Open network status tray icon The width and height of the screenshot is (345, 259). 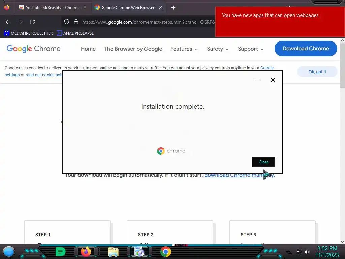(300, 252)
